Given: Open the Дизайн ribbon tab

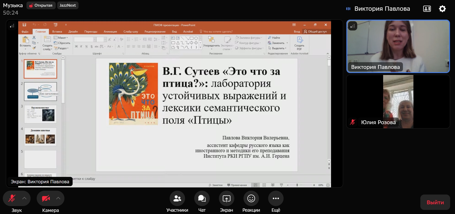Looking at the screenshot, I should [x=73, y=31].
